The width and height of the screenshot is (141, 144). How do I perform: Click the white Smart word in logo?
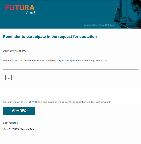tap(30, 12)
